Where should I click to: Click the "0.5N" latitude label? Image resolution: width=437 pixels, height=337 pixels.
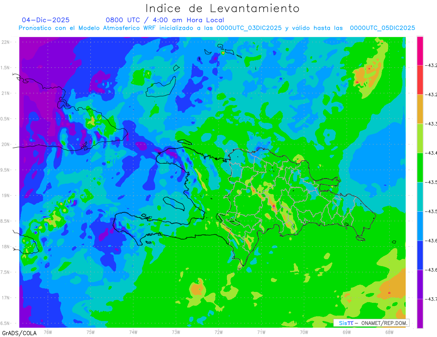(5, 119)
